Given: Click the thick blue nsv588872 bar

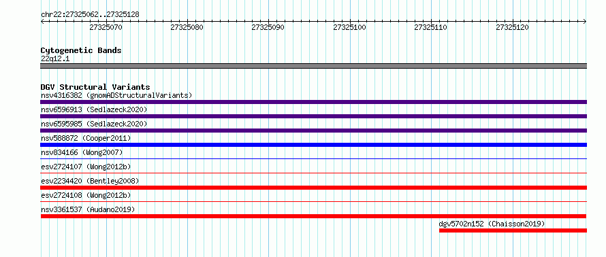Looking at the screenshot, I should (x=313, y=145).
